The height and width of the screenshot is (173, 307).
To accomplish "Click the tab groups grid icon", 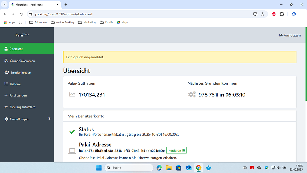I will [20, 22].
